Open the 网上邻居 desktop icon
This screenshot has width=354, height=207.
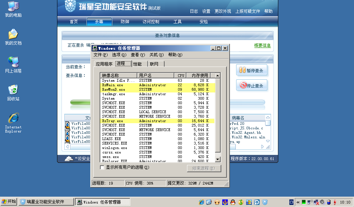13,65
